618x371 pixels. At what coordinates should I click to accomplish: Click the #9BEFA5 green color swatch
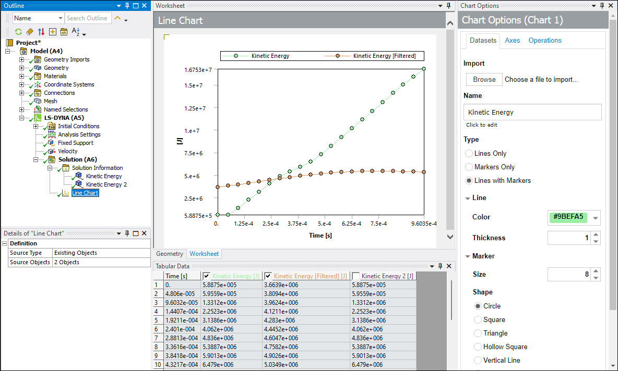tap(567, 217)
